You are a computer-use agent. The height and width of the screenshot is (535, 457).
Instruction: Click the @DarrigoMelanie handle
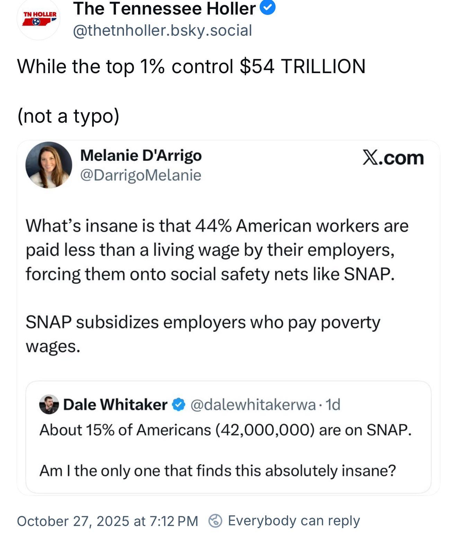(141, 175)
